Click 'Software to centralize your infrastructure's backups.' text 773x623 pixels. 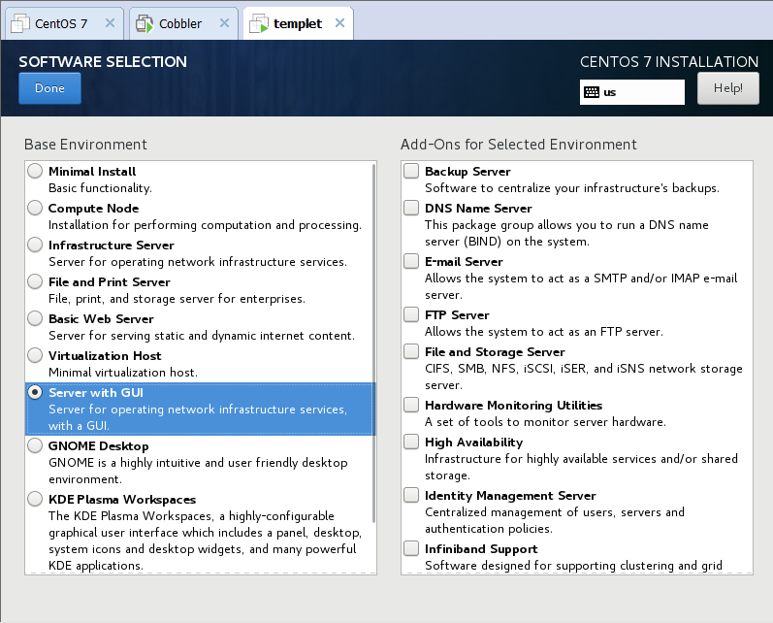coord(572,188)
